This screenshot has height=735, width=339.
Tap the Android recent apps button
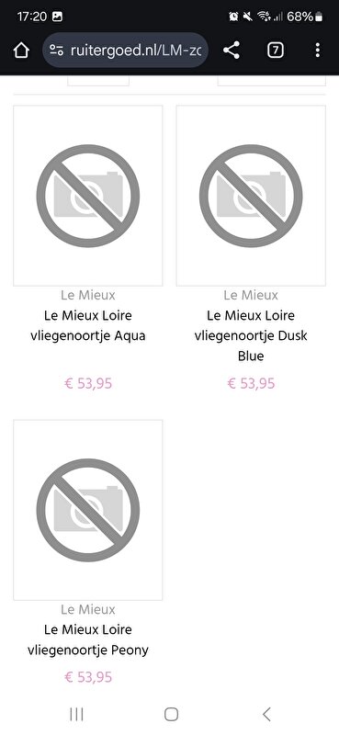click(x=76, y=714)
